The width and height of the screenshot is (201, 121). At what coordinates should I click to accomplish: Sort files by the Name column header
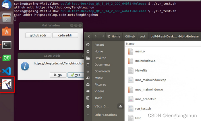tap(130, 44)
